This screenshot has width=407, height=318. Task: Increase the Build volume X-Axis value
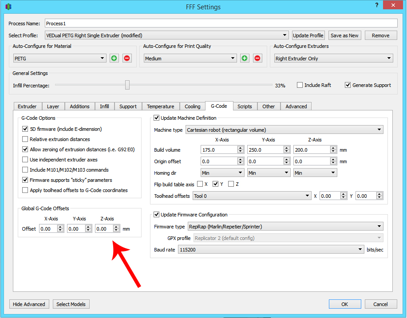241,148
